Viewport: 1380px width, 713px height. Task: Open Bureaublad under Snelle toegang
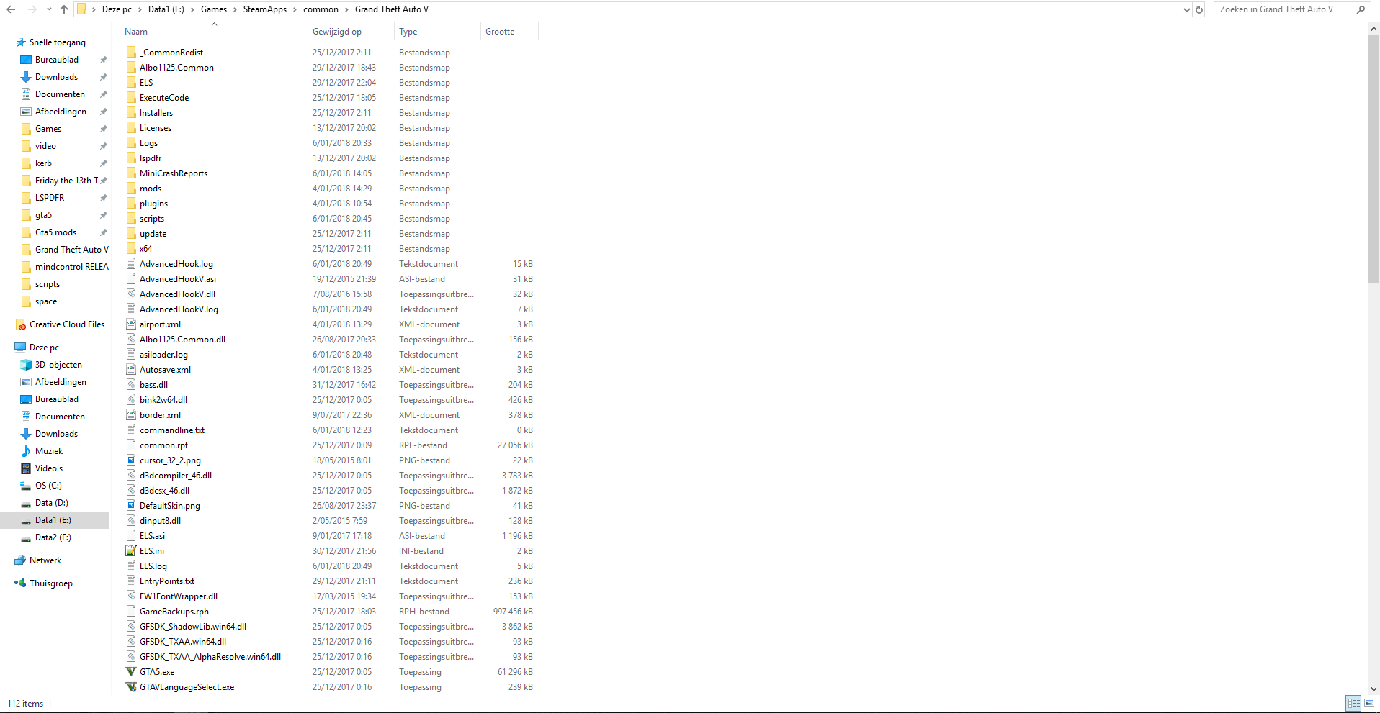(x=56, y=60)
